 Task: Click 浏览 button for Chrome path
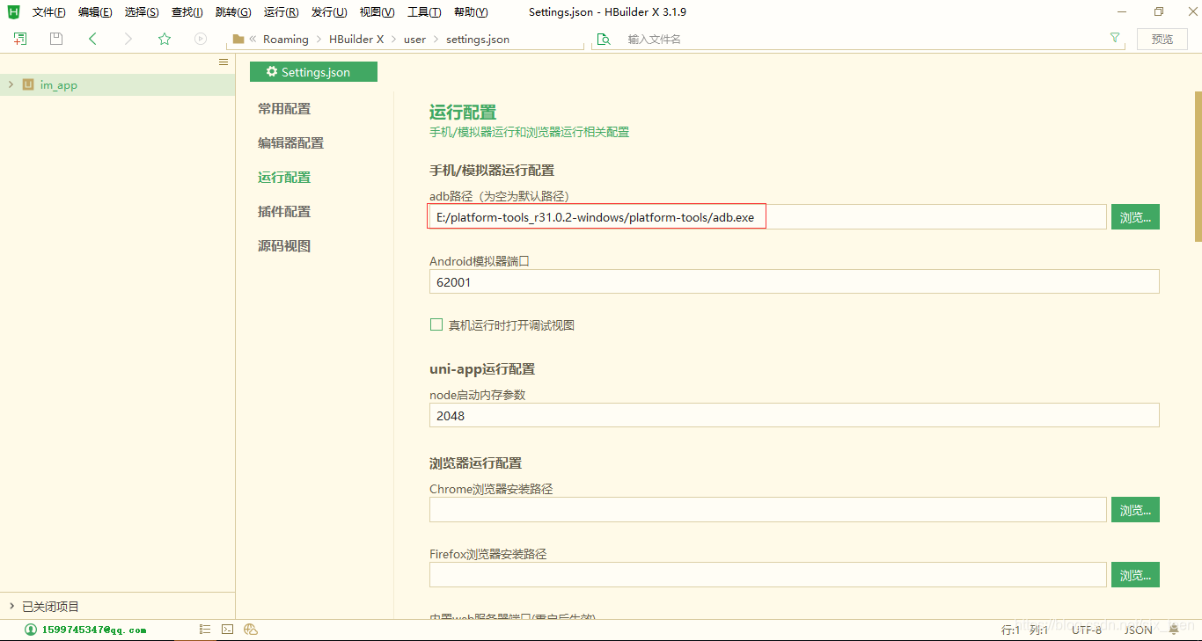[x=1135, y=510]
